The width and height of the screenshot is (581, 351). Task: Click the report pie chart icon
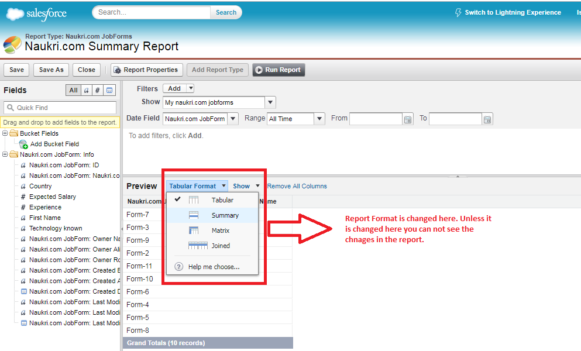pos(12,45)
